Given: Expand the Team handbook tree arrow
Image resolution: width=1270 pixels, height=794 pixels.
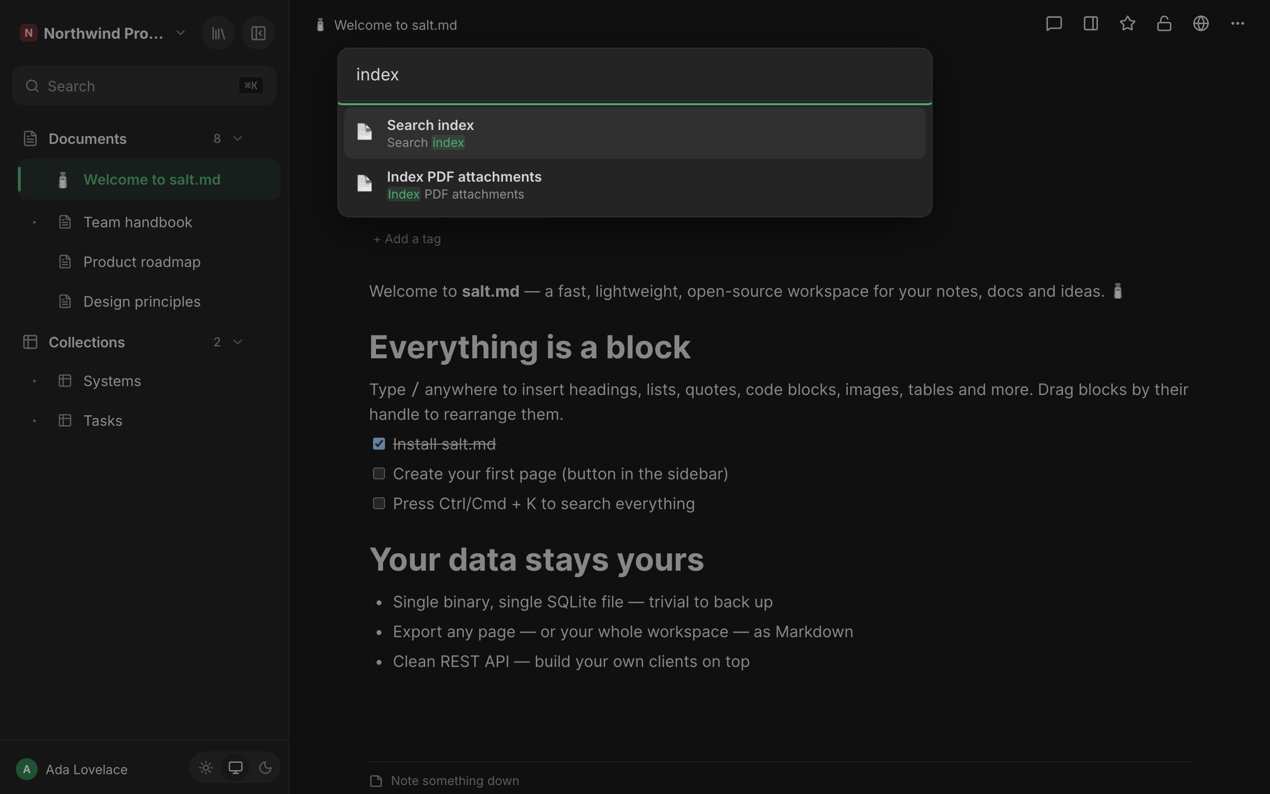Looking at the screenshot, I should point(35,222).
